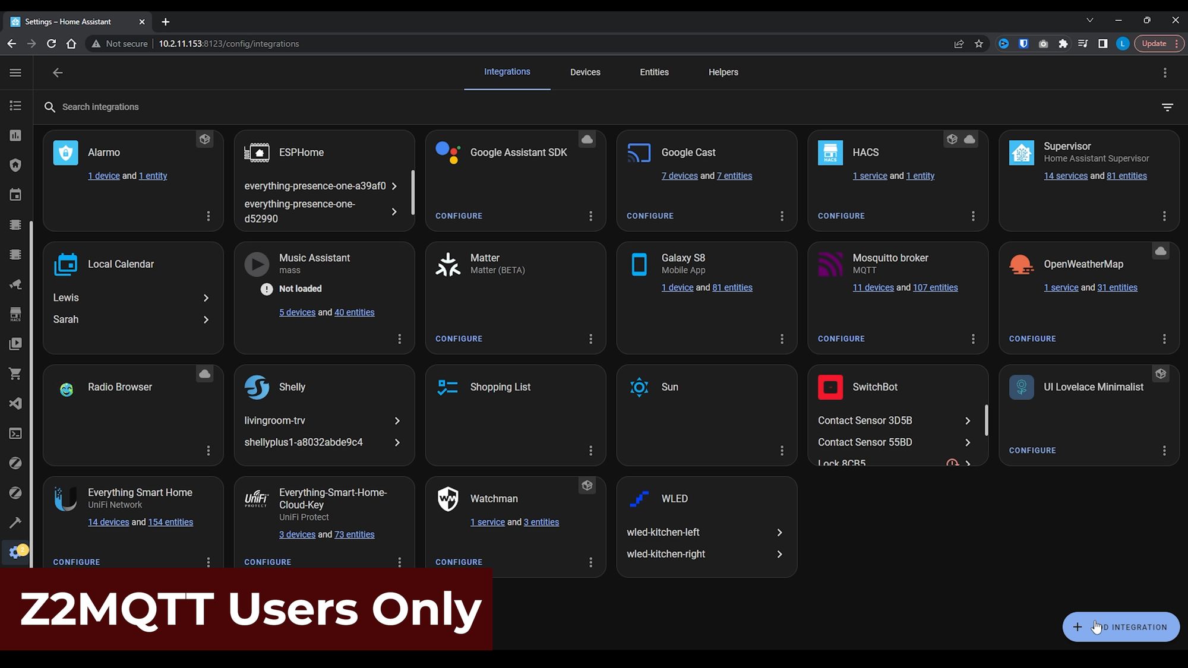Expand the wled-kitchen-left device

780,532
